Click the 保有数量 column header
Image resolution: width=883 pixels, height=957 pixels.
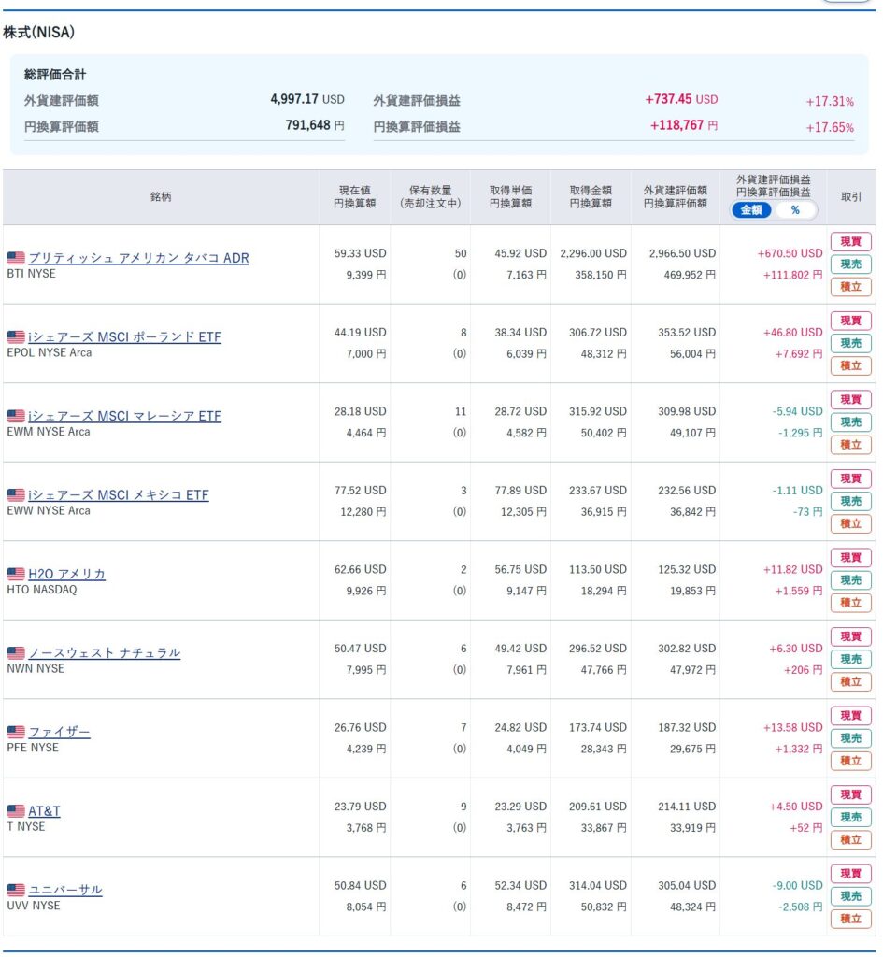pos(430,196)
